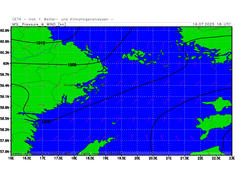The height and width of the screenshot is (182, 243).
Task: Click the 1009 isobar label
Action: [72, 65]
